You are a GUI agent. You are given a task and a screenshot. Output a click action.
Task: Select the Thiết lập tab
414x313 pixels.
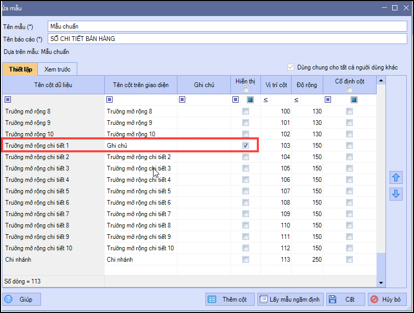[x=21, y=69]
